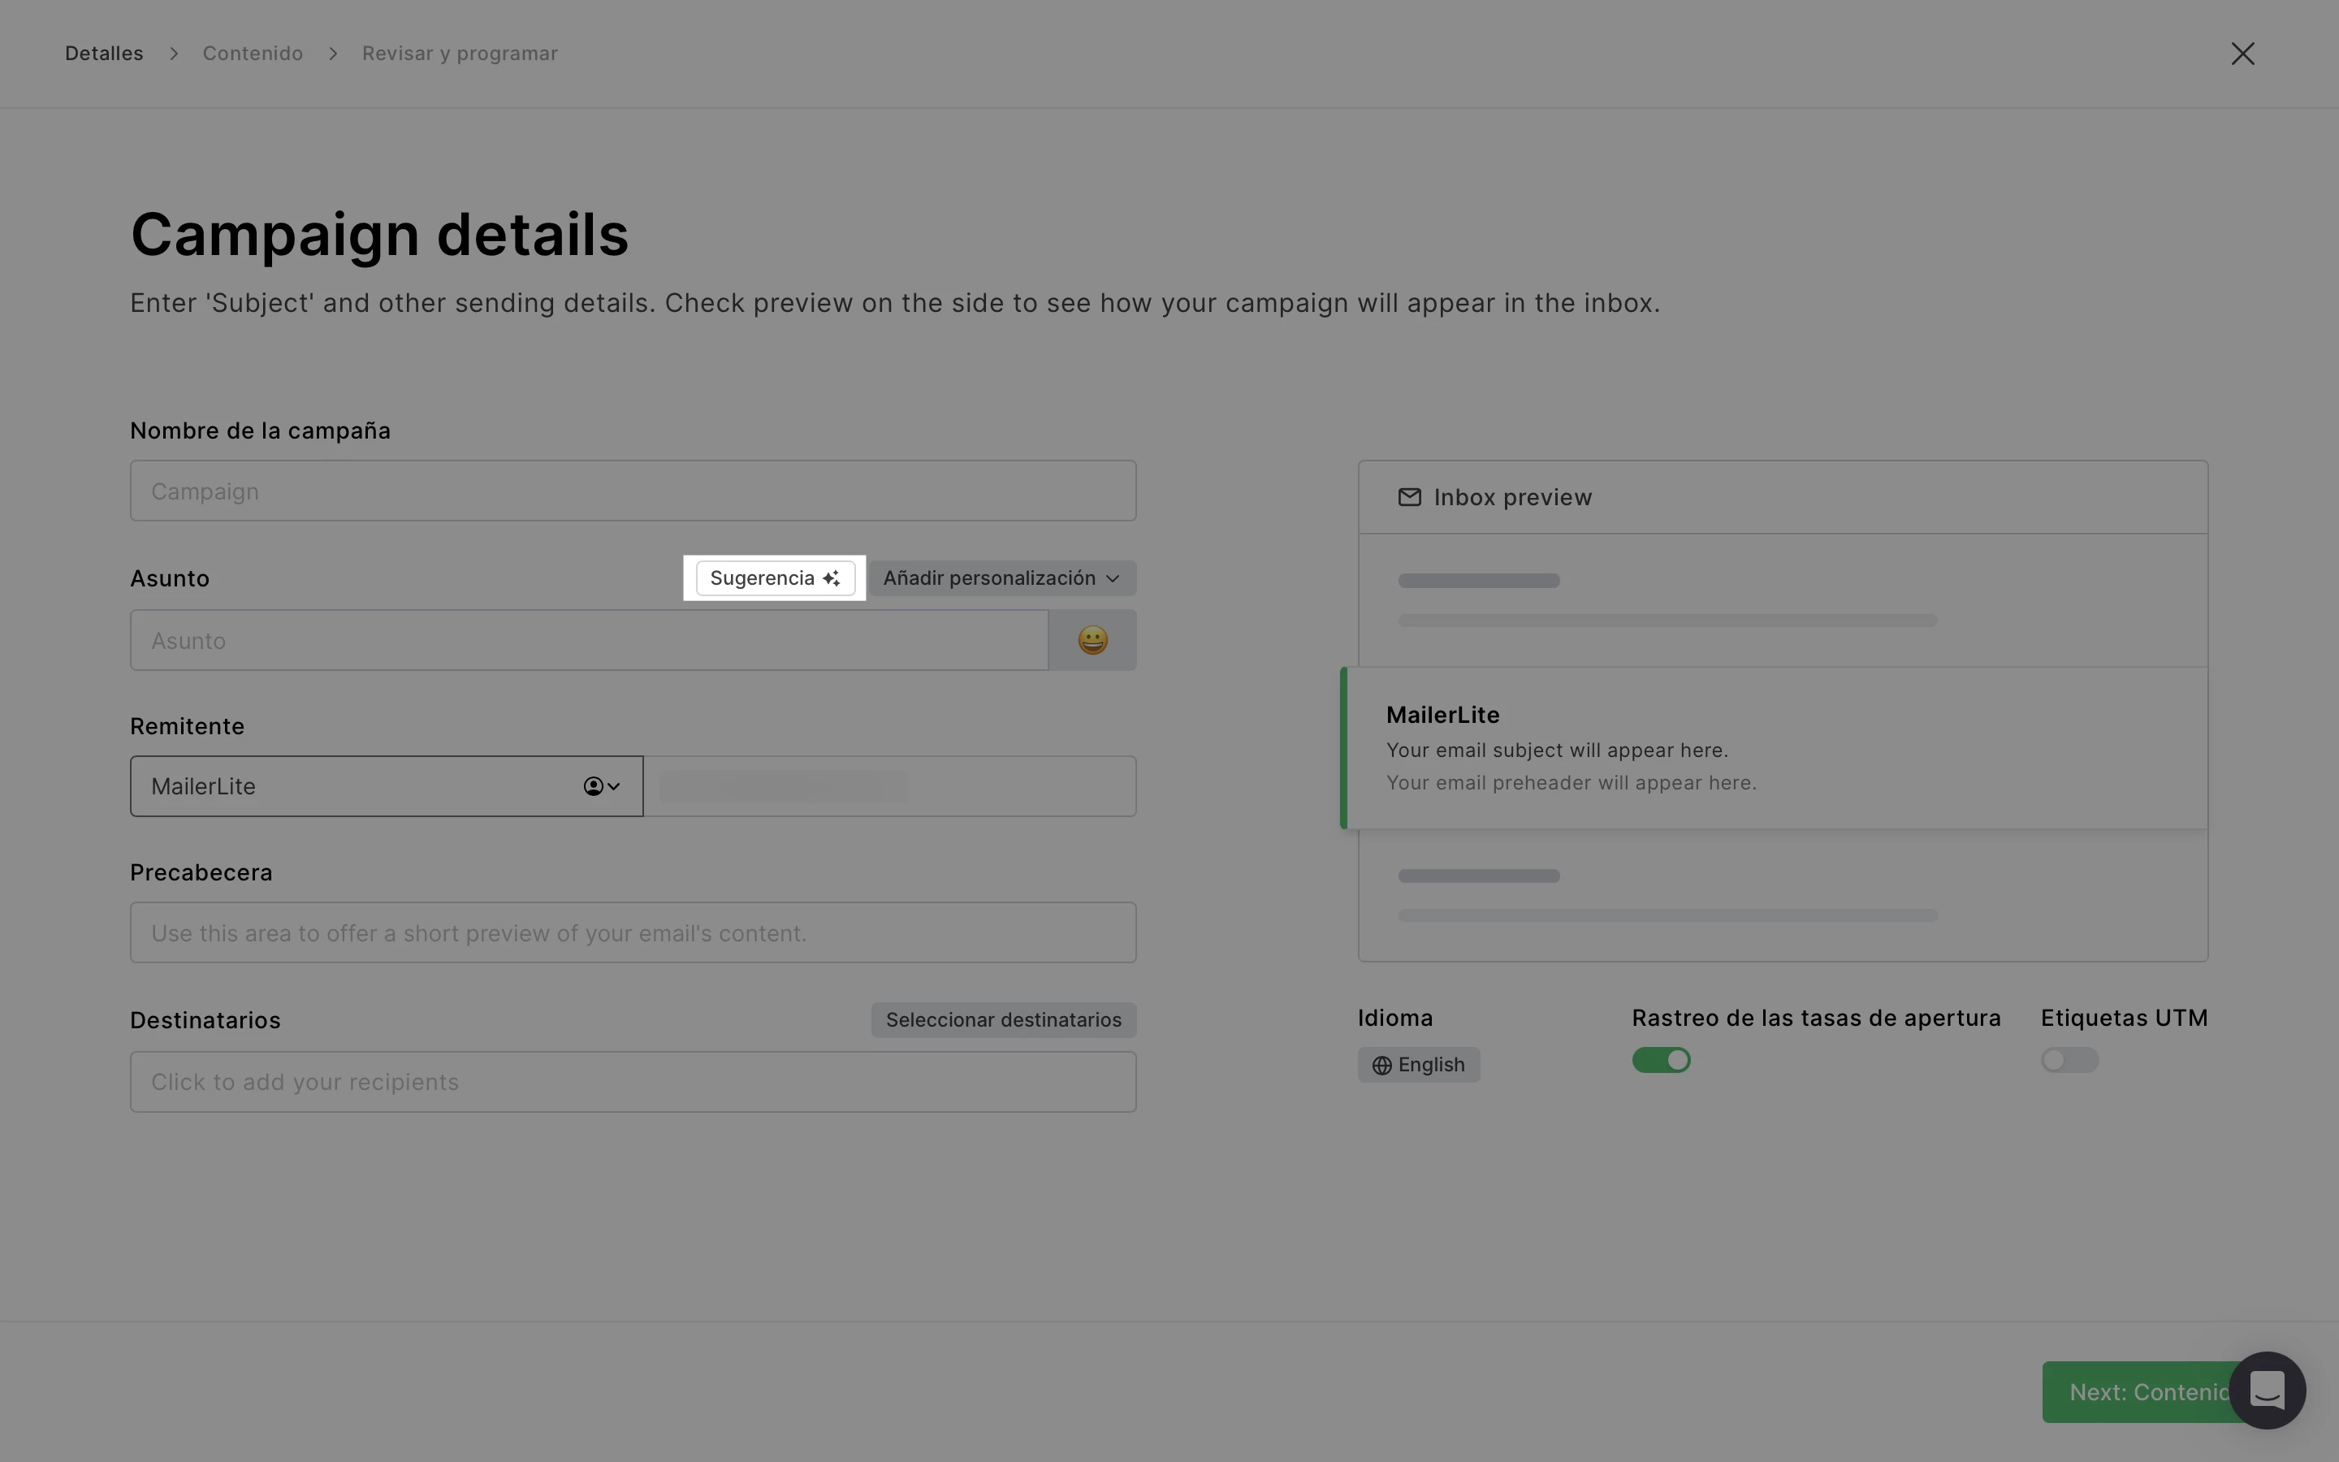Click the envelope icon in Inbox preview
This screenshot has height=1462, width=2339.
[1409, 497]
